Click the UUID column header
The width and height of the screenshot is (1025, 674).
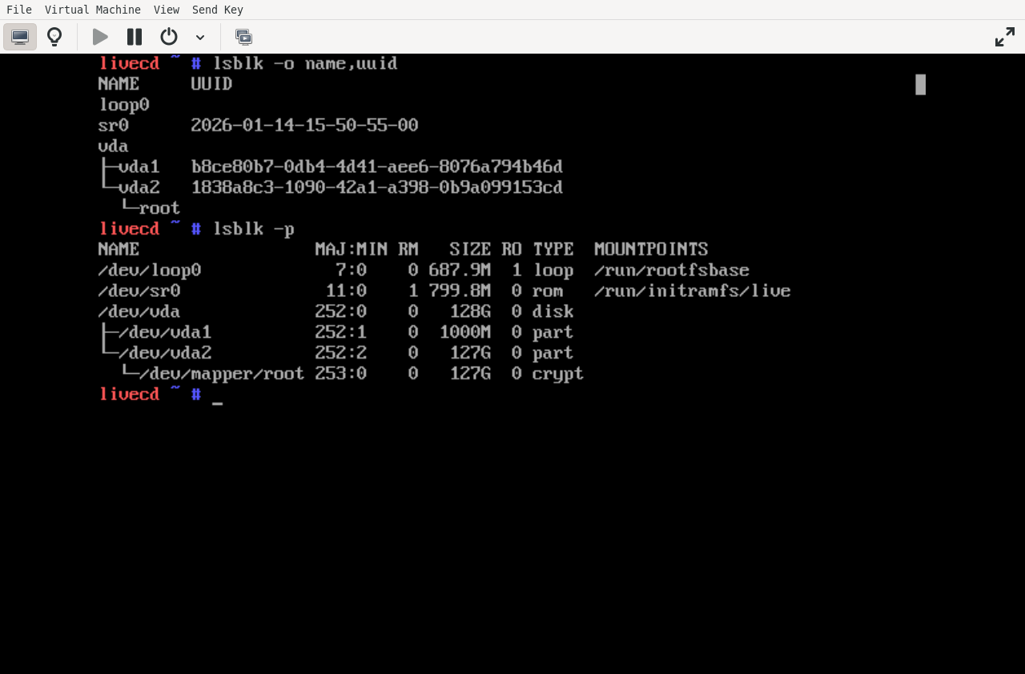click(211, 84)
